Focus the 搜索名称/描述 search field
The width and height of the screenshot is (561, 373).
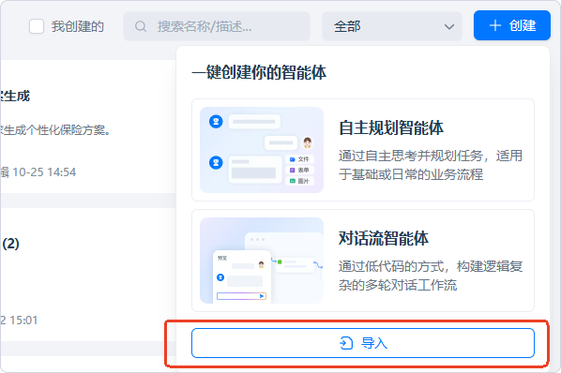(217, 26)
